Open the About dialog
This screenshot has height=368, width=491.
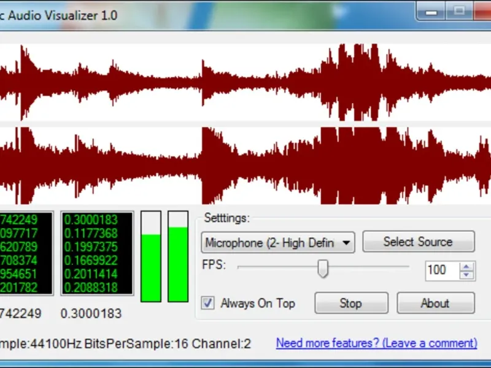tap(436, 303)
